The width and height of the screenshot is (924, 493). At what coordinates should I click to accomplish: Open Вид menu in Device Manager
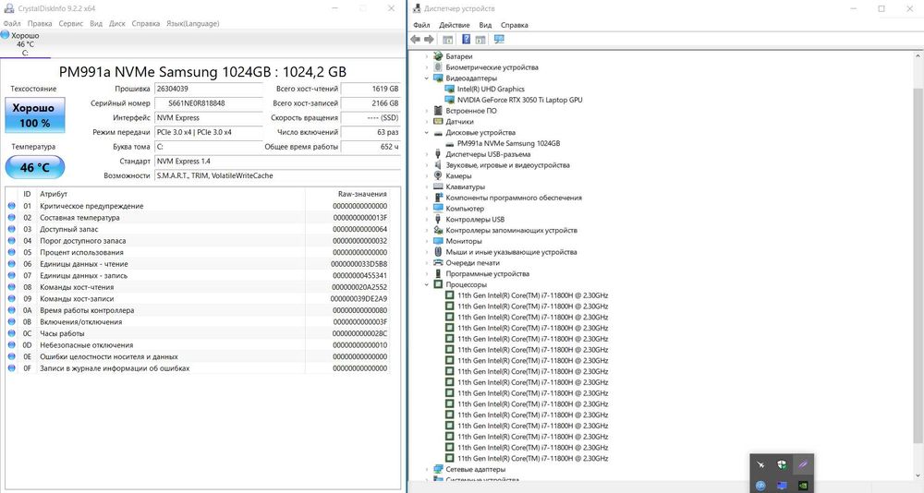point(485,25)
